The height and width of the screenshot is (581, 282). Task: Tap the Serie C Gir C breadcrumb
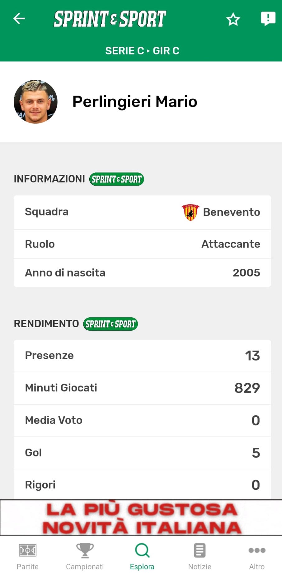[x=142, y=51]
